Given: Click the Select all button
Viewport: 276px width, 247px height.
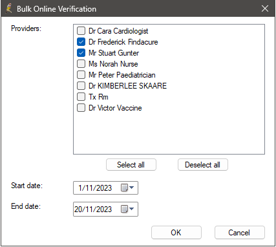Looking at the screenshot, I should [x=131, y=165].
